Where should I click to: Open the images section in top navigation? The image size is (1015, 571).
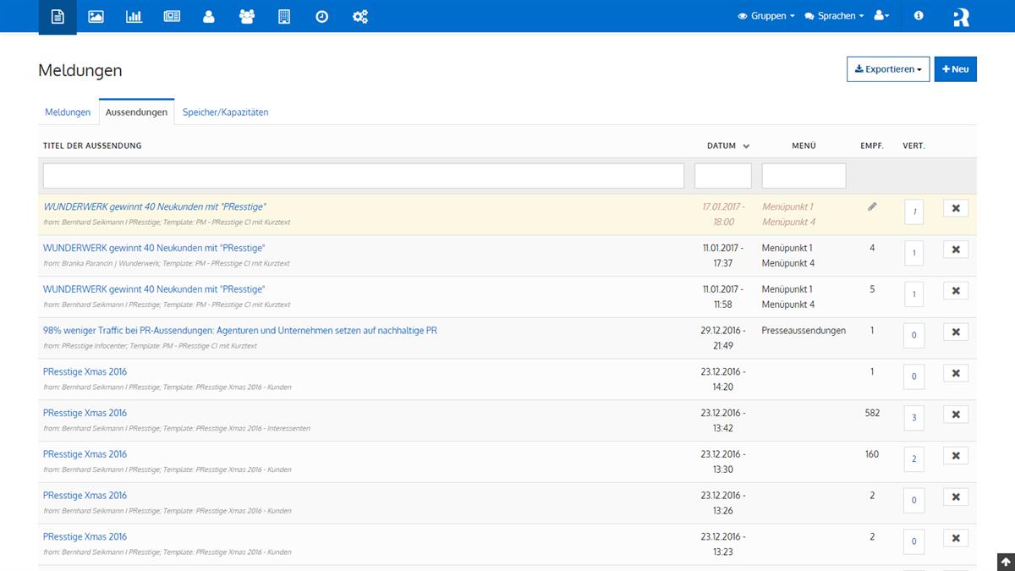96,16
